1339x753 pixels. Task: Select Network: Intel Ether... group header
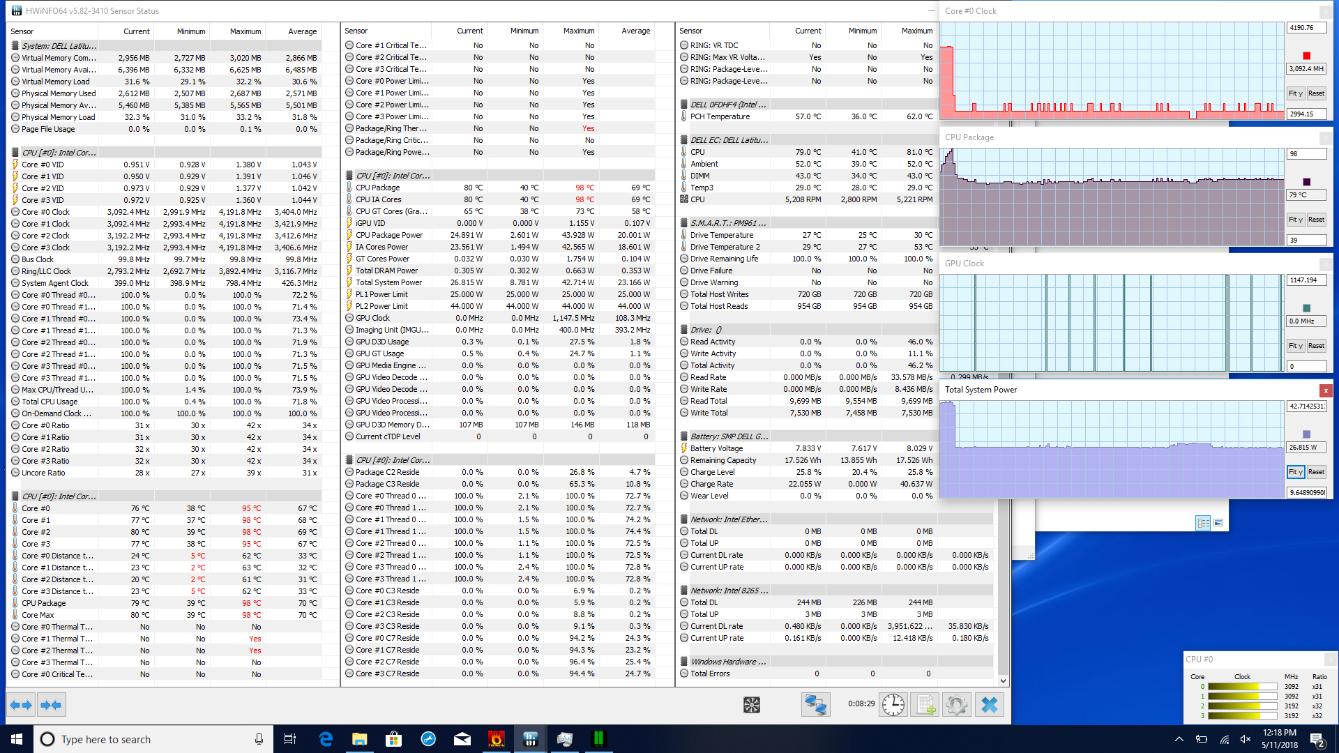click(835, 519)
